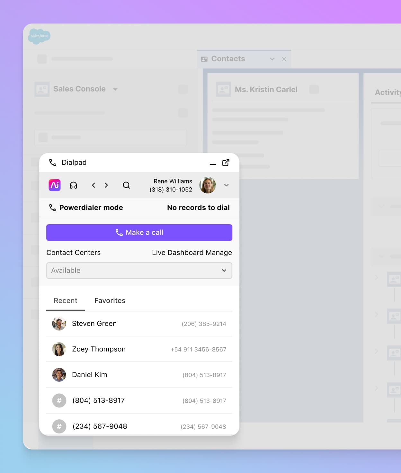Image resolution: width=401 pixels, height=473 pixels.
Task: Select Steven Green from recent contacts
Action: point(94,324)
